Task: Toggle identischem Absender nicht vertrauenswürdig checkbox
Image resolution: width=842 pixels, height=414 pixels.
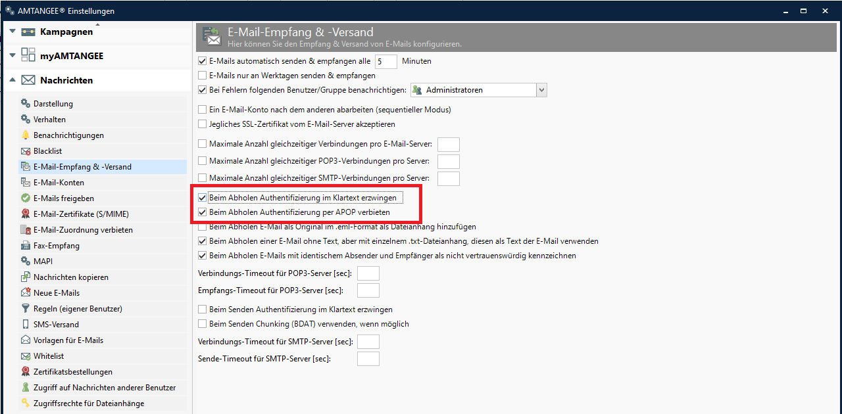Action: (203, 256)
